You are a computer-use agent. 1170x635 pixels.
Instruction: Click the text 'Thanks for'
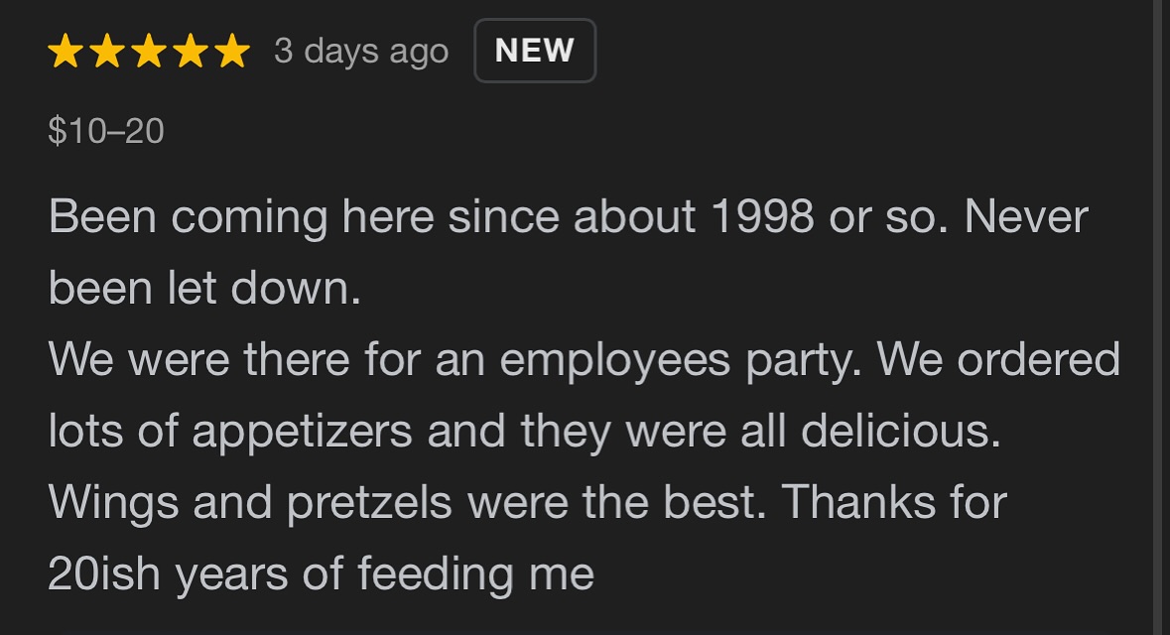[x=895, y=501]
